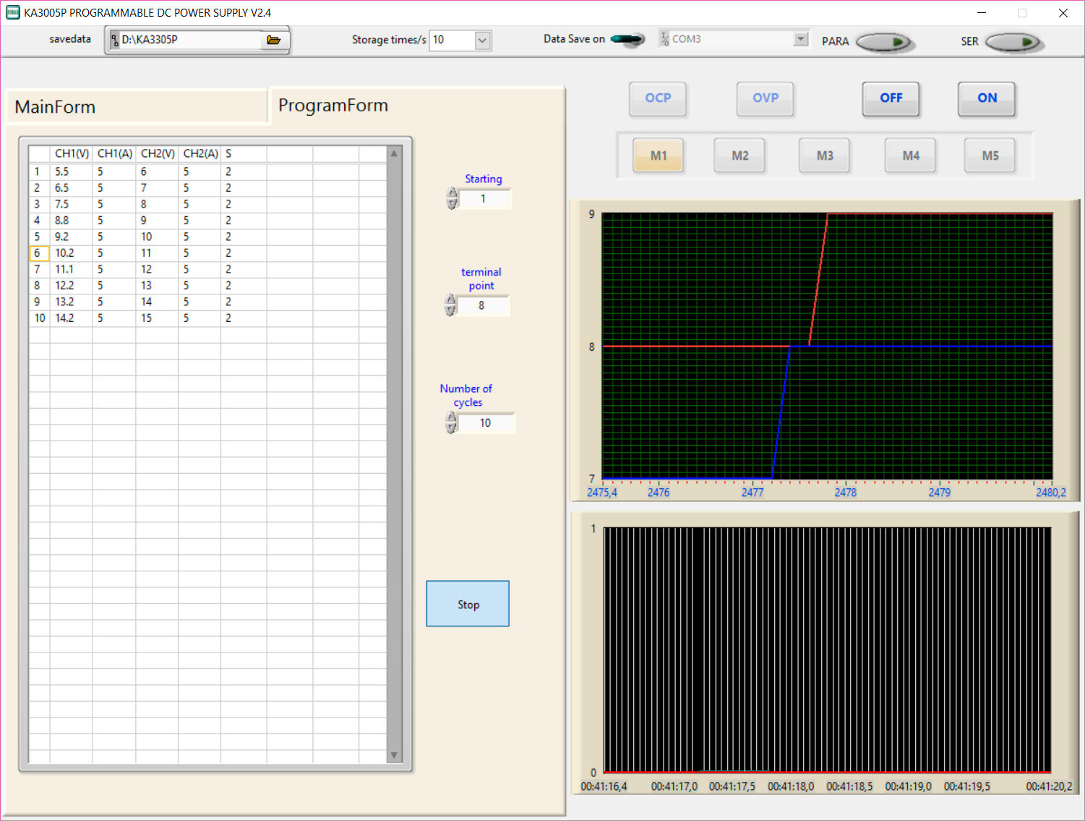The image size is (1085, 821).
Task: Expand the COM3 port dropdown list
Action: tap(800, 39)
